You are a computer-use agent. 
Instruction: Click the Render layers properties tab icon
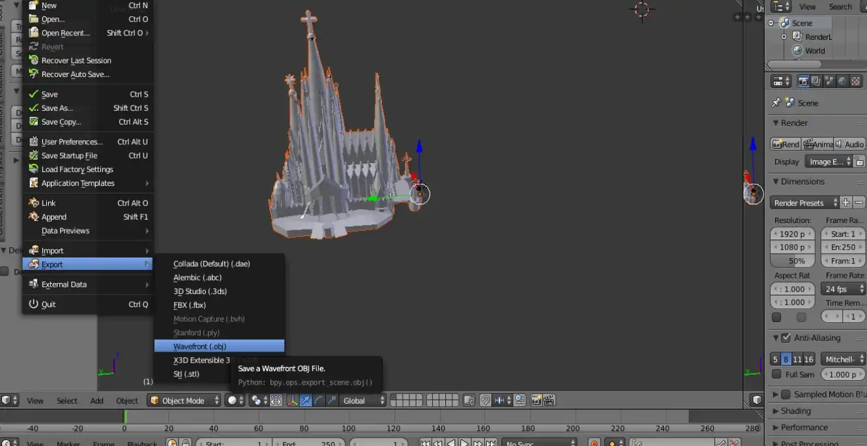click(x=816, y=82)
